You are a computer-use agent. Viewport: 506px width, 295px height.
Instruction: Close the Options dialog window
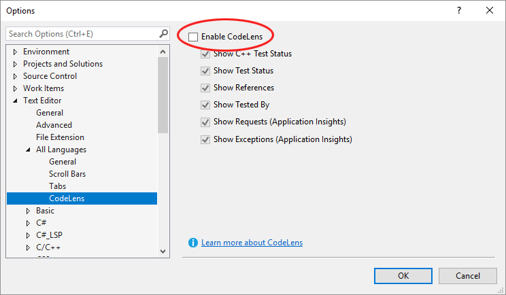[490, 10]
